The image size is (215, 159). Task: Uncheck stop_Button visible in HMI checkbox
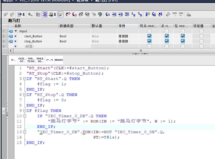[x=183, y=41]
